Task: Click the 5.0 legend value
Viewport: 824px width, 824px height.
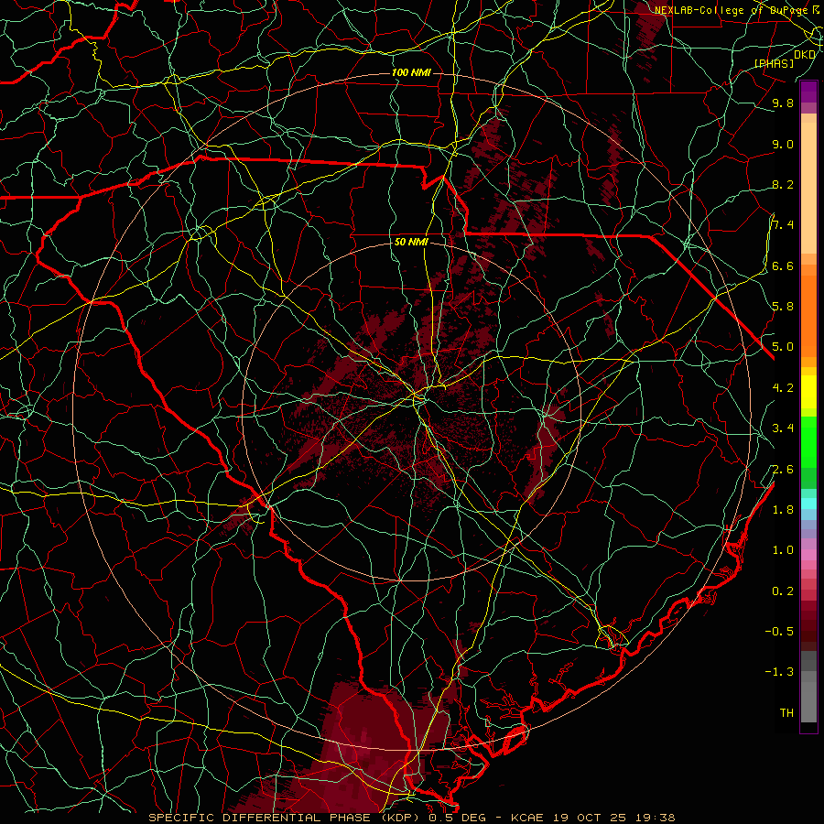Action: pos(783,347)
